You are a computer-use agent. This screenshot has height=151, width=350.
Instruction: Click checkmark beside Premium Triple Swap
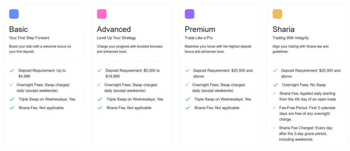(x=188, y=99)
